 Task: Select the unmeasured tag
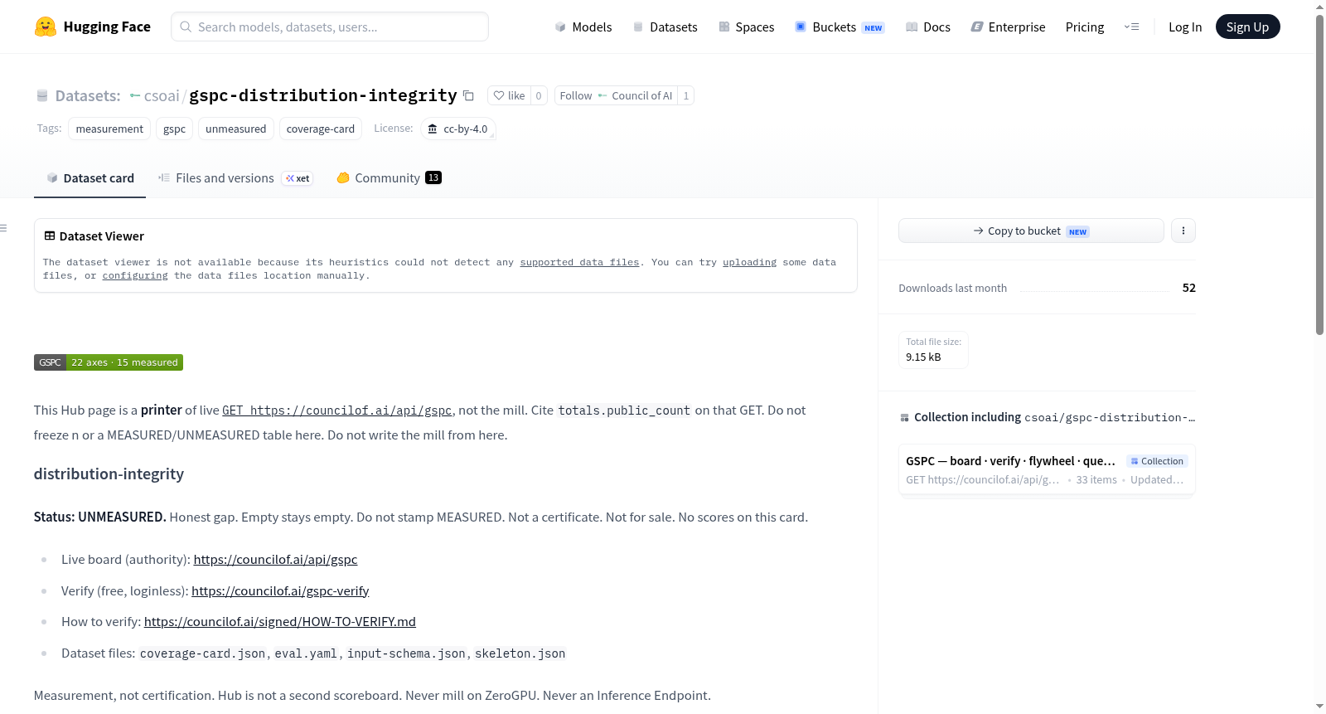[235, 129]
